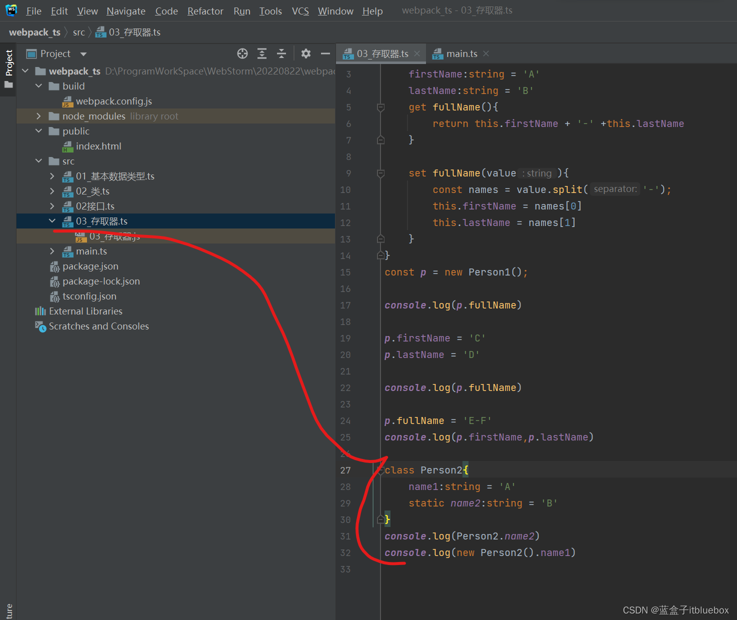The width and height of the screenshot is (737, 620).
Task: Open the File menu
Action: (x=33, y=11)
